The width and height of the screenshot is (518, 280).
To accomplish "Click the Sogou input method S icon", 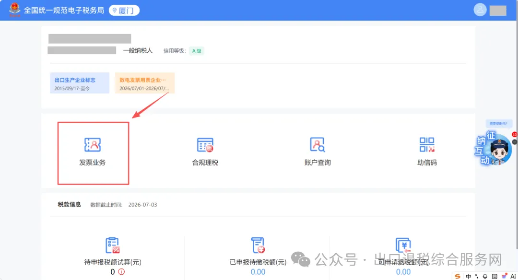I will click(458, 276).
